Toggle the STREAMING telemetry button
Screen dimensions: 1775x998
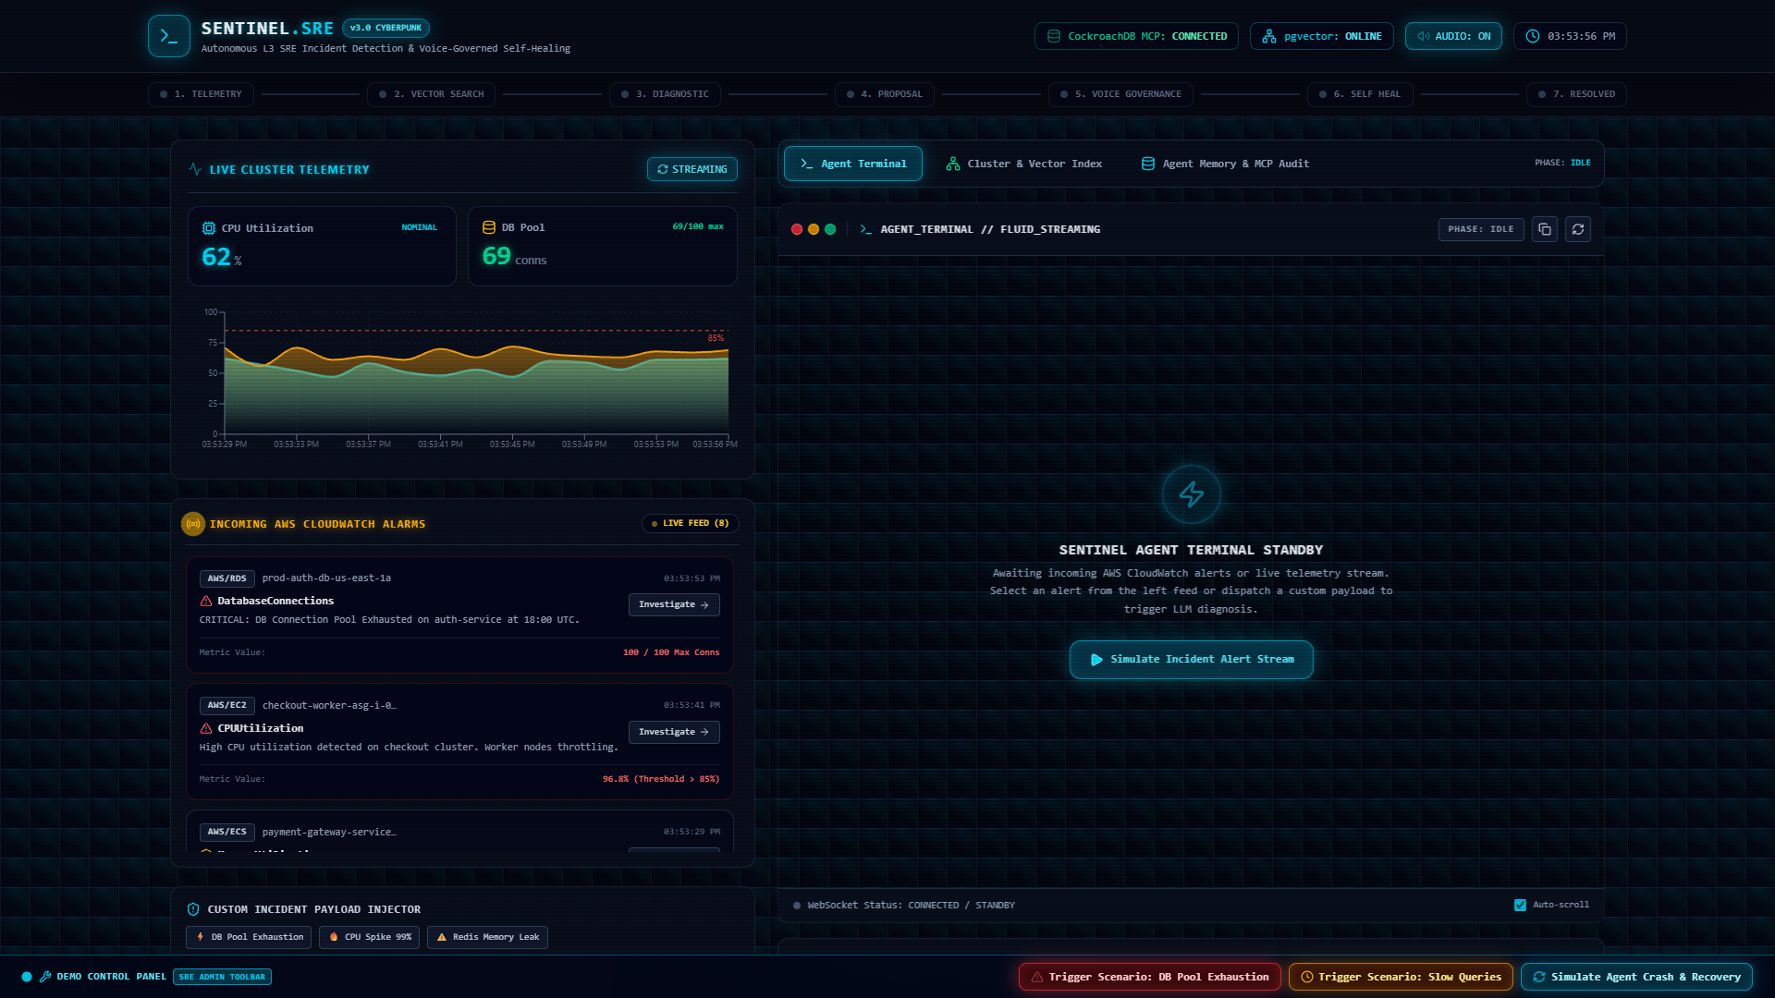[692, 169]
